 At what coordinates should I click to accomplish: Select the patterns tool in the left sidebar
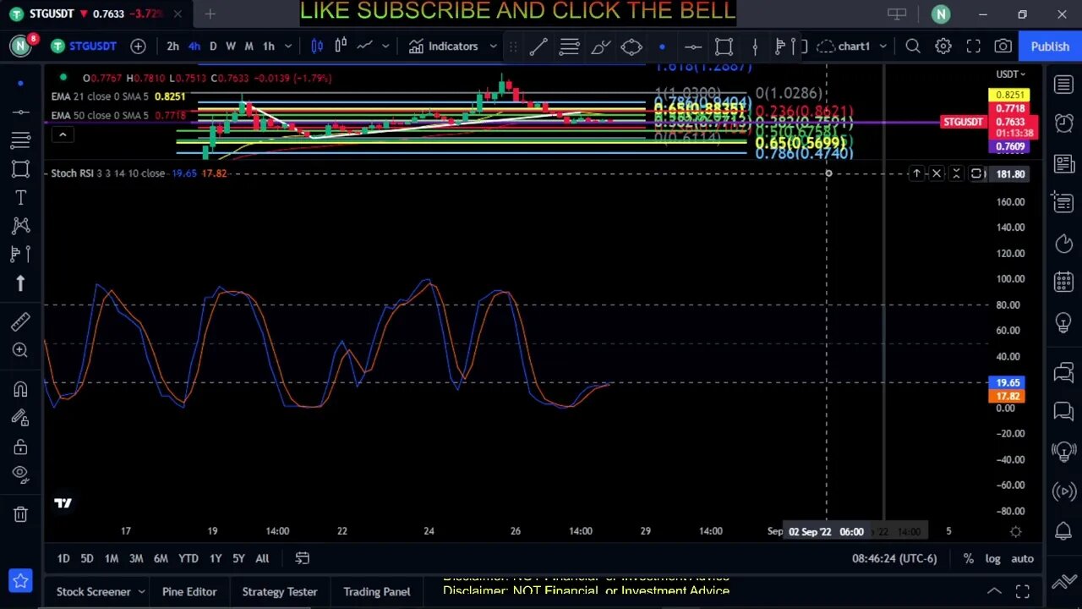tap(20, 225)
